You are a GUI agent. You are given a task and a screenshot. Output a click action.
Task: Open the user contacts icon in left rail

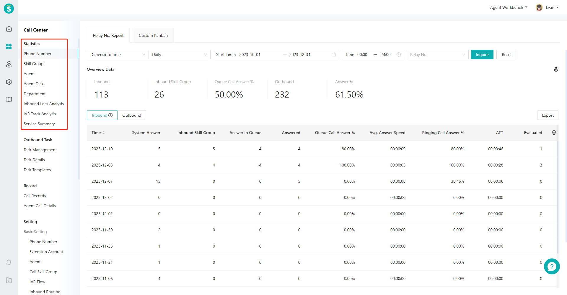pyautogui.click(x=9, y=64)
